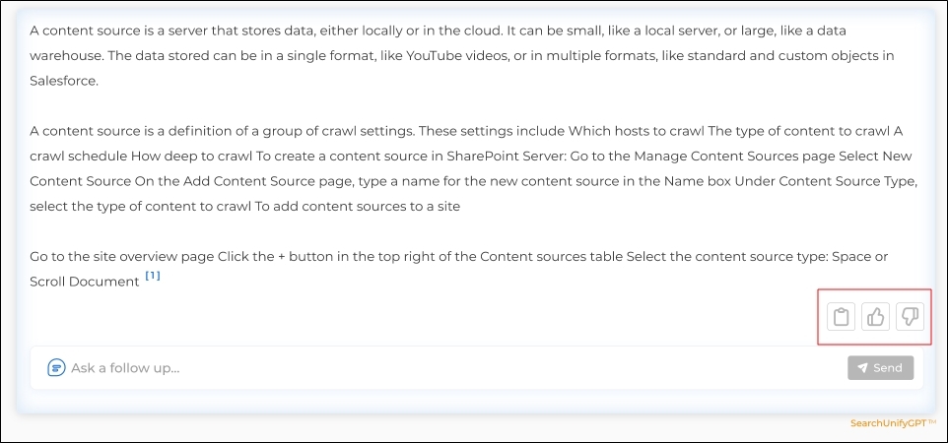Copy the answer using the clipboard icon
Image resolution: width=948 pixels, height=443 pixels.
tap(841, 316)
